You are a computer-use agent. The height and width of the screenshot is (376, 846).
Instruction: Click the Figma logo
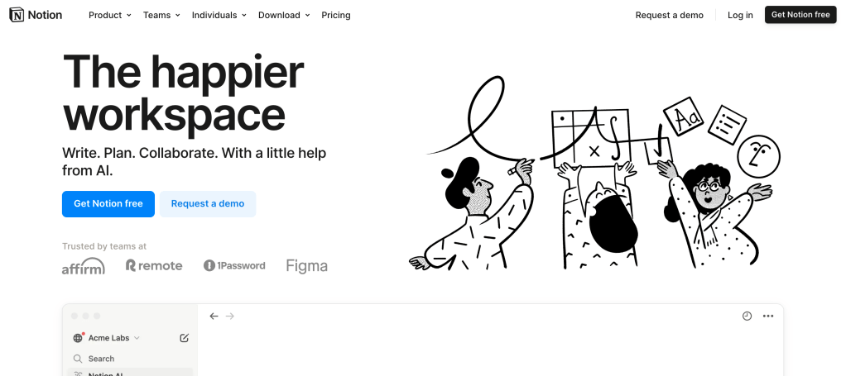point(306,265)
